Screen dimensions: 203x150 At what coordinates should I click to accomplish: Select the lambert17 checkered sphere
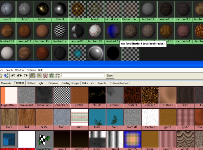pyautogui.click(x=60, y=31)
